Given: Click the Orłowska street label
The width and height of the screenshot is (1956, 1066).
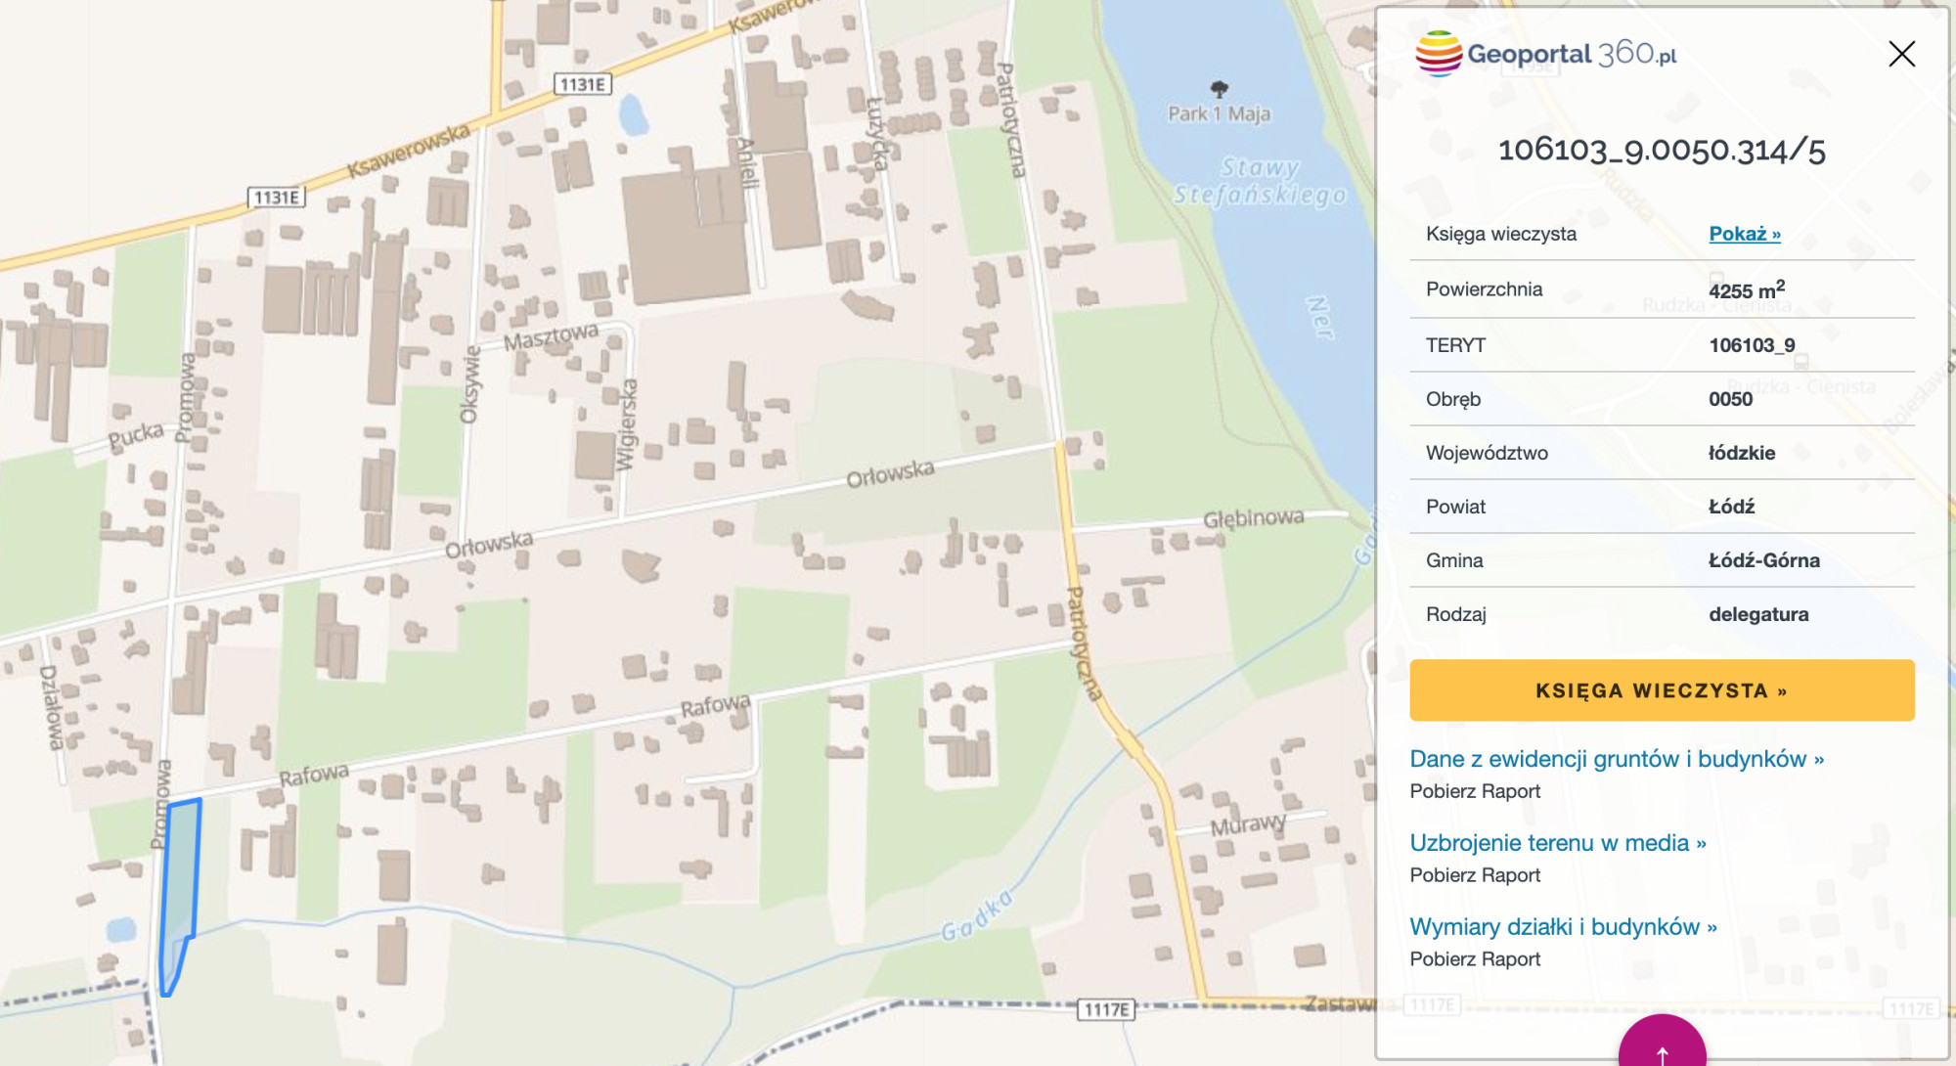Looking at the screenshot, I should [889, 473].
